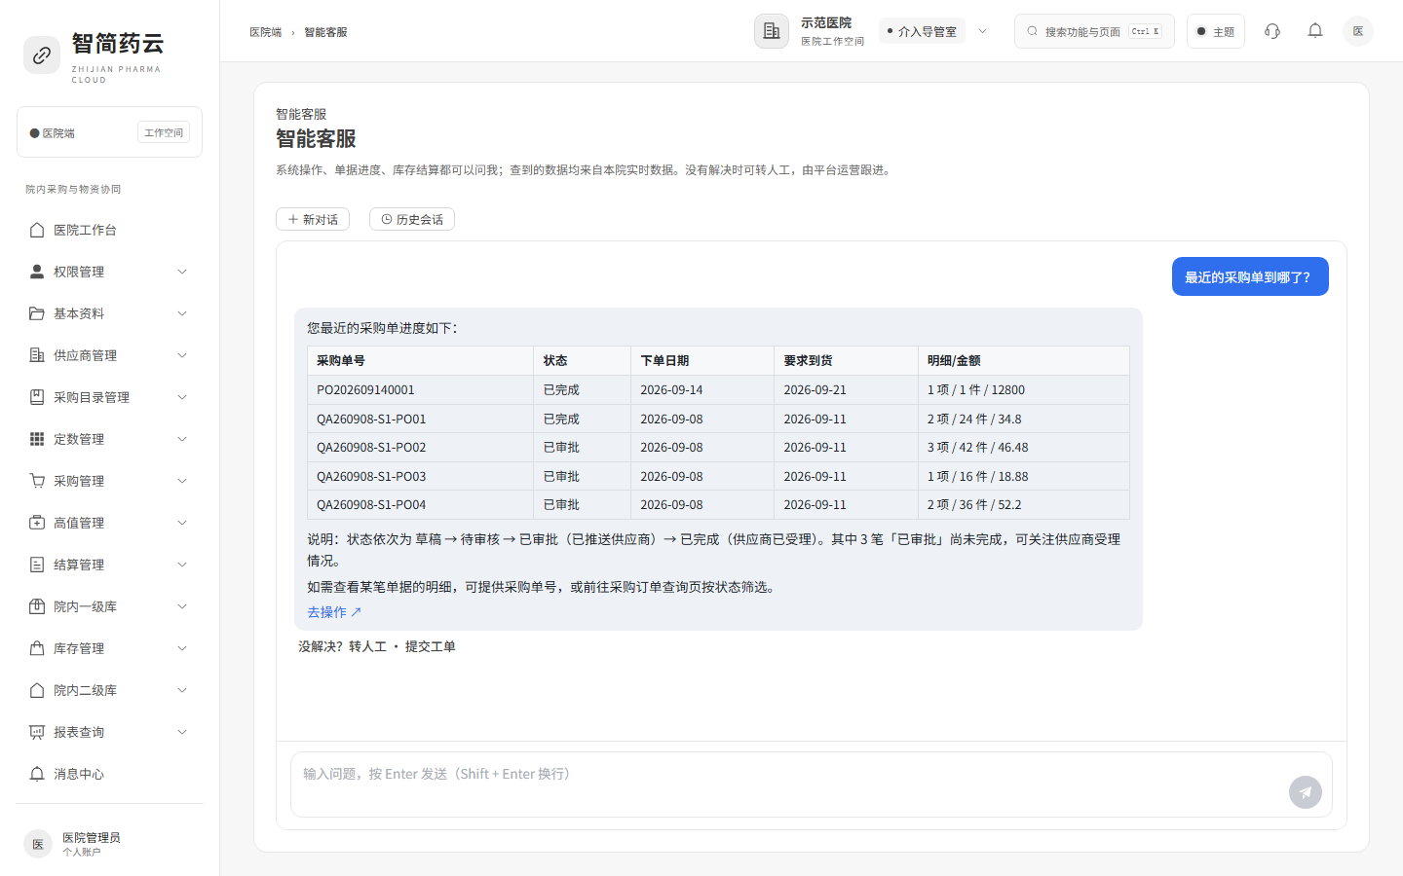Click the 定数管理 grid icon
Screen dimensions: 1403x876
(x=37, y=439)
